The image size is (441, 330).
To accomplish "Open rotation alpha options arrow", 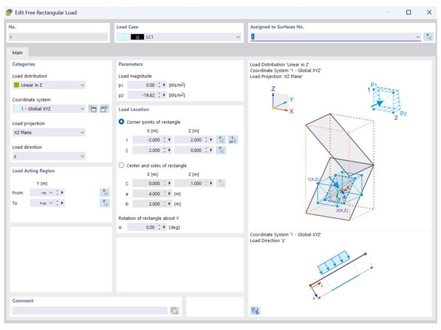I will (x=164, y=228).
